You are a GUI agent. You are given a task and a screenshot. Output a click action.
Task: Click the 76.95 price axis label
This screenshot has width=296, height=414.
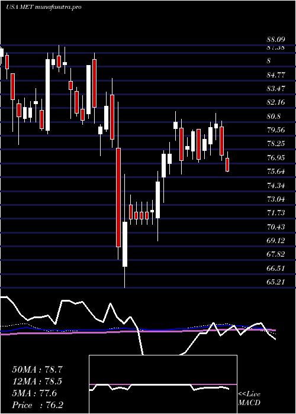coord(276,158)
